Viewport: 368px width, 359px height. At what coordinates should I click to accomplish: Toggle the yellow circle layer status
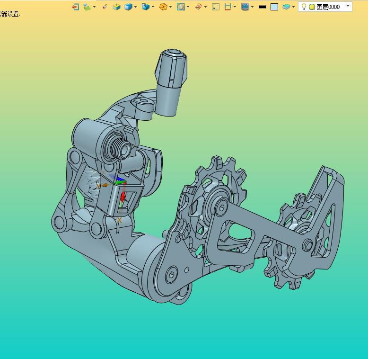[312, 7]
